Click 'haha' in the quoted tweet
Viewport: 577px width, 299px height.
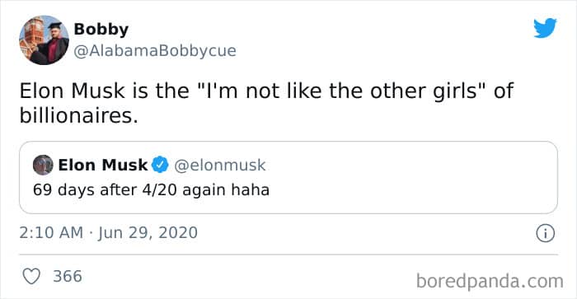[251, 189]
